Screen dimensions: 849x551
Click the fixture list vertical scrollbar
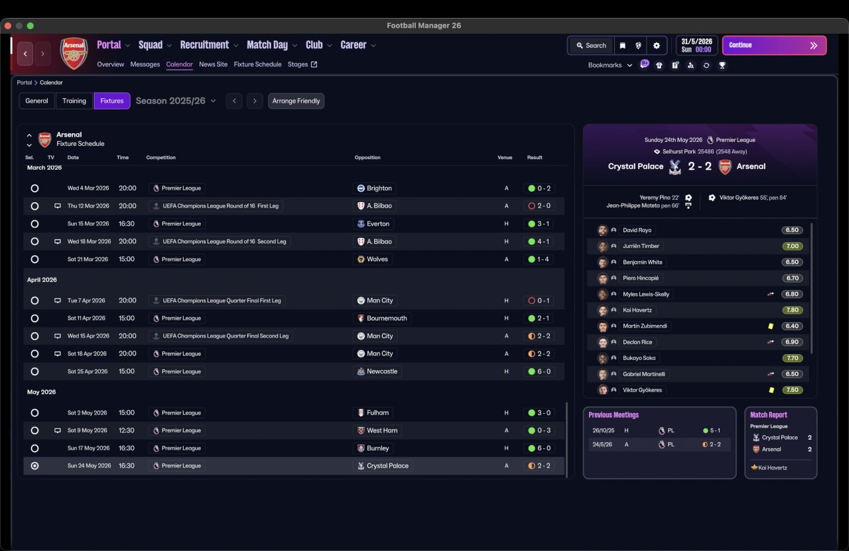[x=566, y=439]
